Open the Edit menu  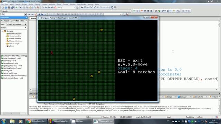(7, 4)
